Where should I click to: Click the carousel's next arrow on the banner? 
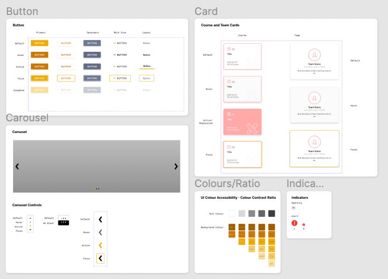176,166
